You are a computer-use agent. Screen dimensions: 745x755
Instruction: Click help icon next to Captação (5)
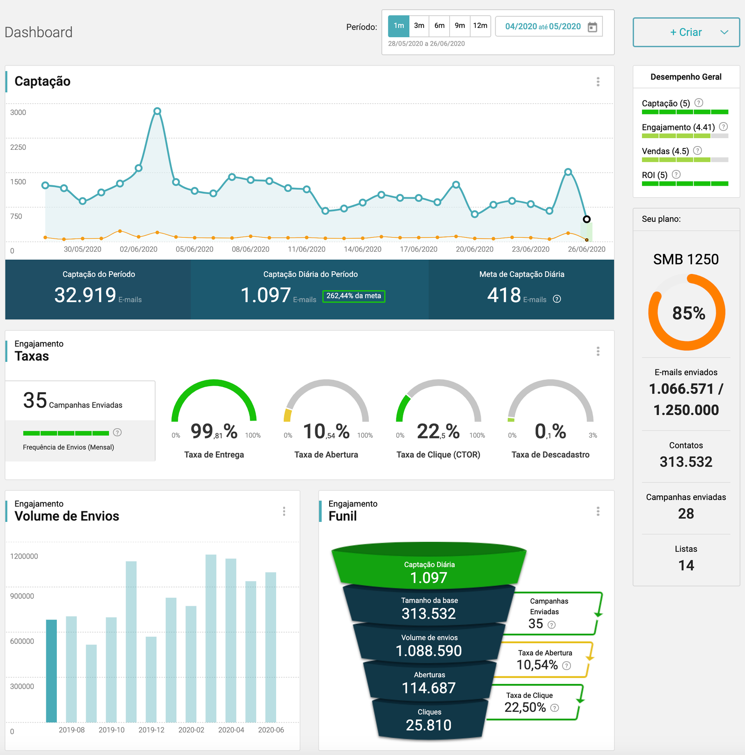(698, 103)
